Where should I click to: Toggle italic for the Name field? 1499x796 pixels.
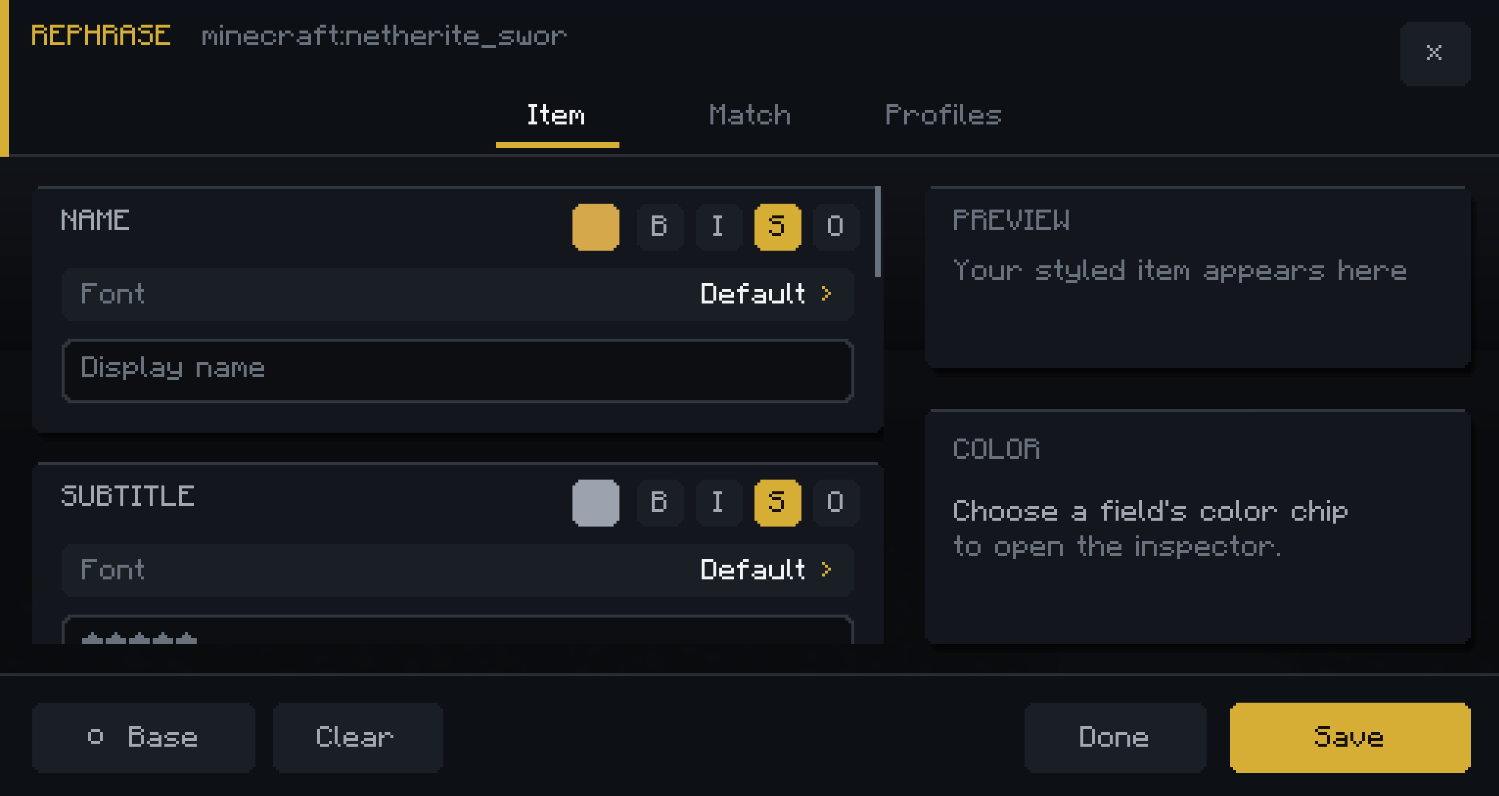719,227
